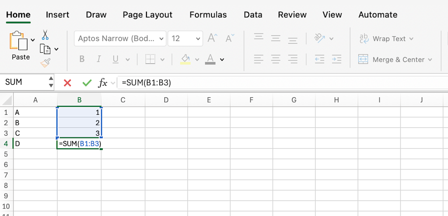Increase indent
This screenshot has width=448, height=216.
(x=336, y=59)
